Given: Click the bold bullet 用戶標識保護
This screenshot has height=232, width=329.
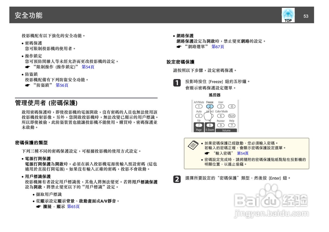Looking at the screenshot, I should coord(38,177).
